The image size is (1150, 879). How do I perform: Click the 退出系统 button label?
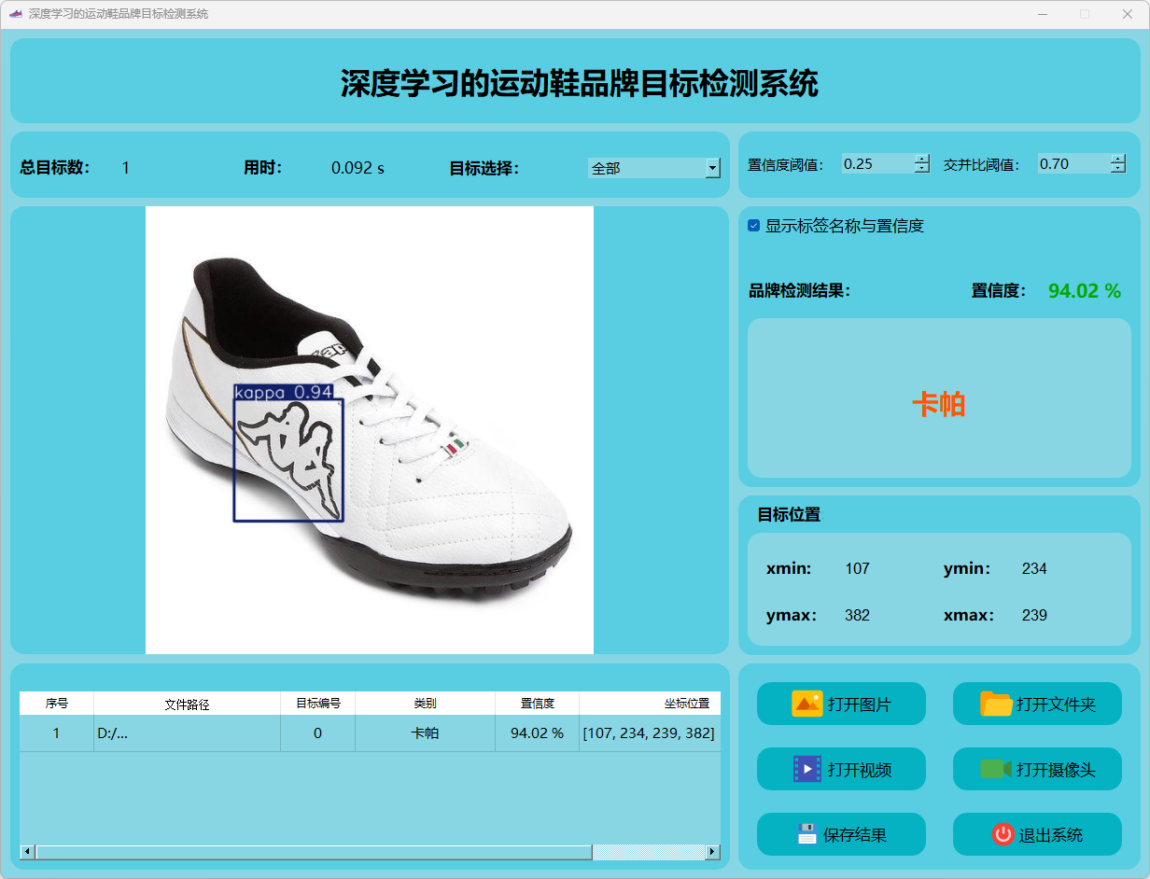[1051, 835]
